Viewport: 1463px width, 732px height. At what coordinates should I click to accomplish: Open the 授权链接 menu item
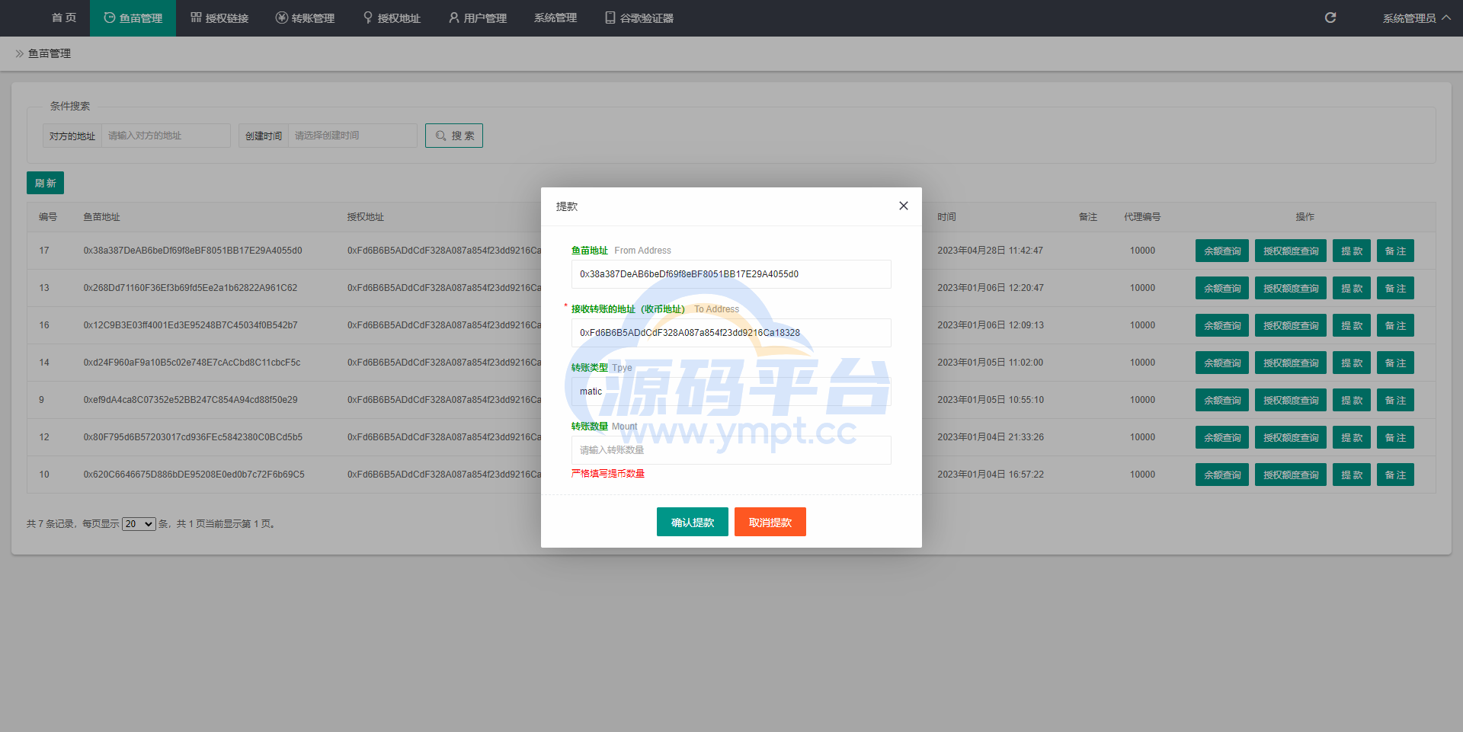[219, 18]
